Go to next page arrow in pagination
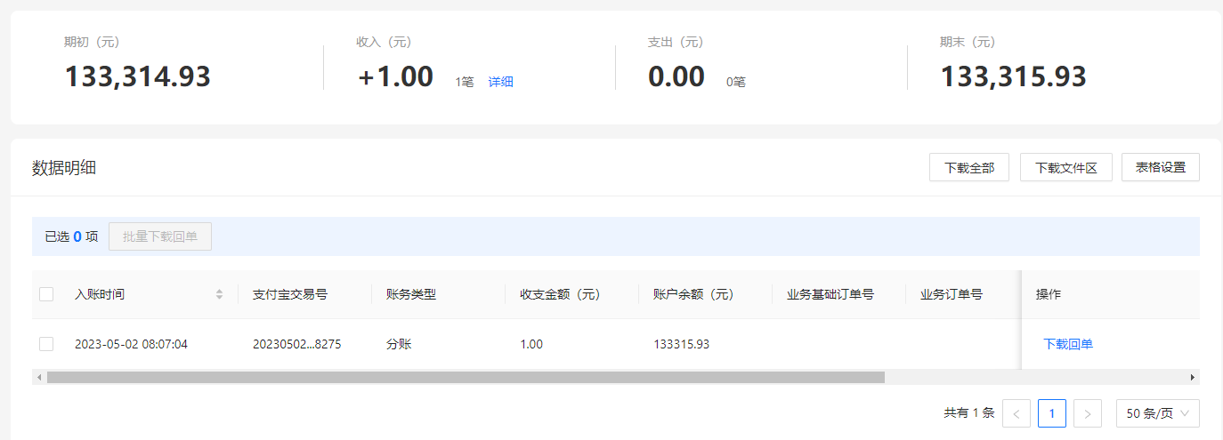 [x=1088, y=413]
